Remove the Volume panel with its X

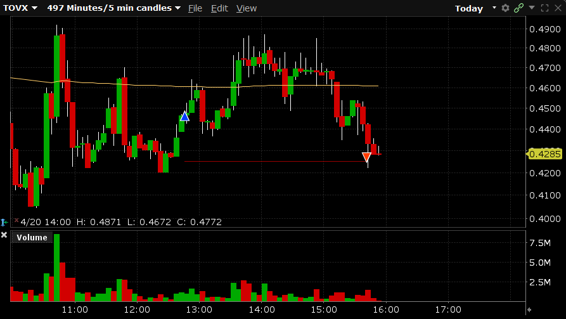[x=4, y=235]
